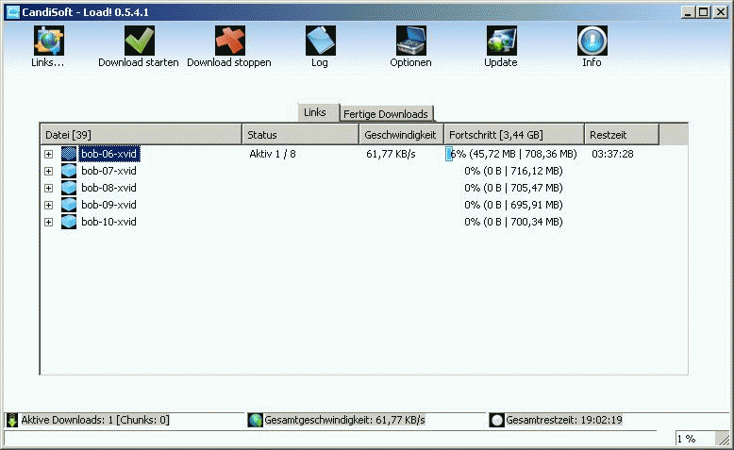
Task: Select the bob-07-xvid file name
Action: tap(109, 171)
